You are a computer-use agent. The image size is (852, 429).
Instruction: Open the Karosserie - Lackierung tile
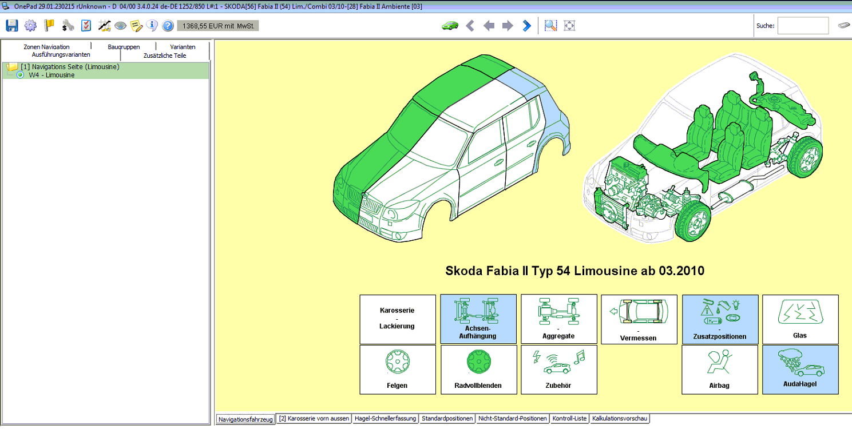pyautogui.click(x=398, y=319)
